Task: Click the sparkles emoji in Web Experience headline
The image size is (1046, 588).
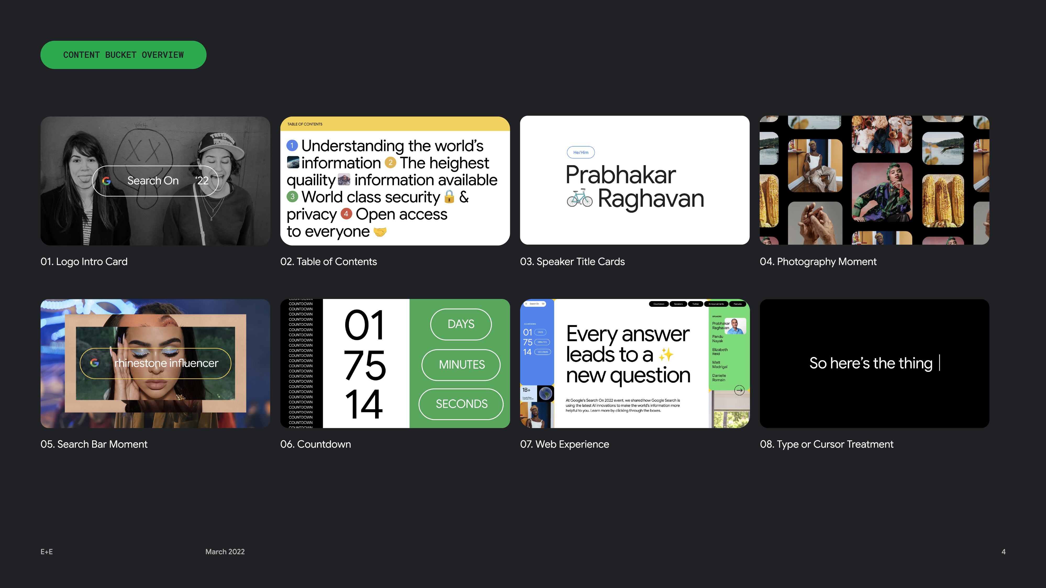Action: coord(666,355)
